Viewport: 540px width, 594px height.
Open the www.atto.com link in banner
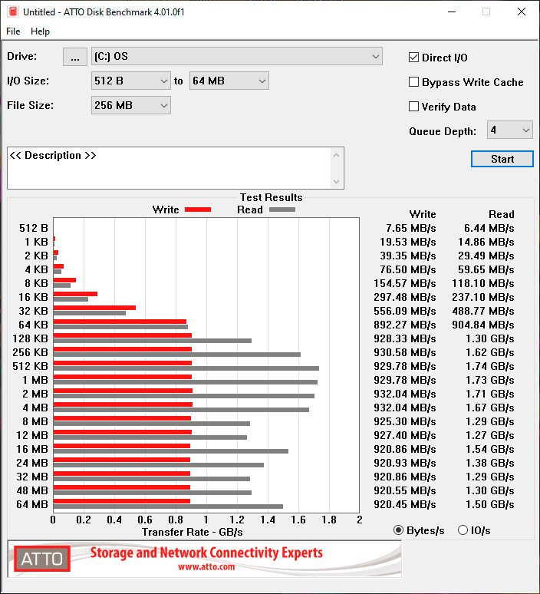click(x=206, y=567)
